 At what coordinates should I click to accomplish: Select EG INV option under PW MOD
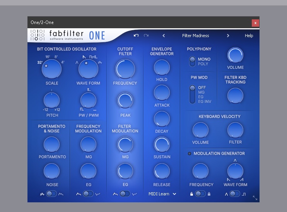(205, 101)
